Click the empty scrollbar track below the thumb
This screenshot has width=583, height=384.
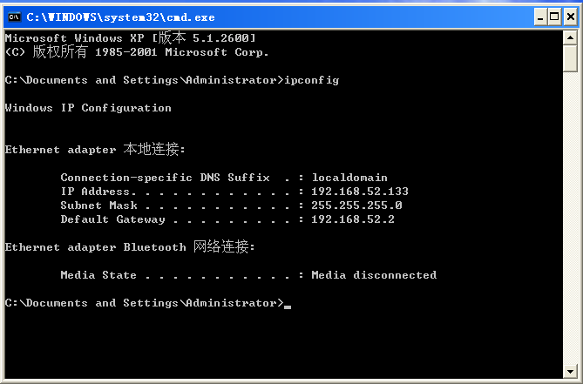tap(570, 218)
